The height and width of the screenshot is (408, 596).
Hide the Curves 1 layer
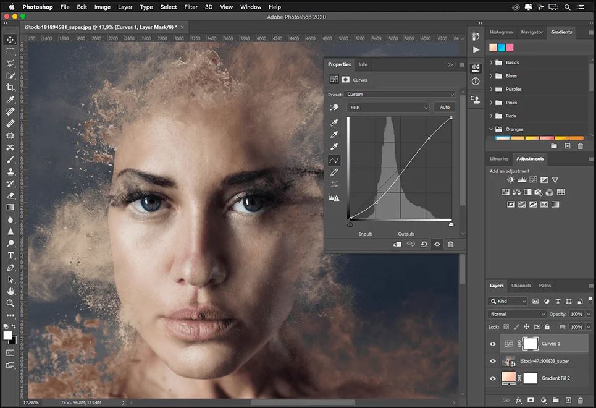(493, 344)
